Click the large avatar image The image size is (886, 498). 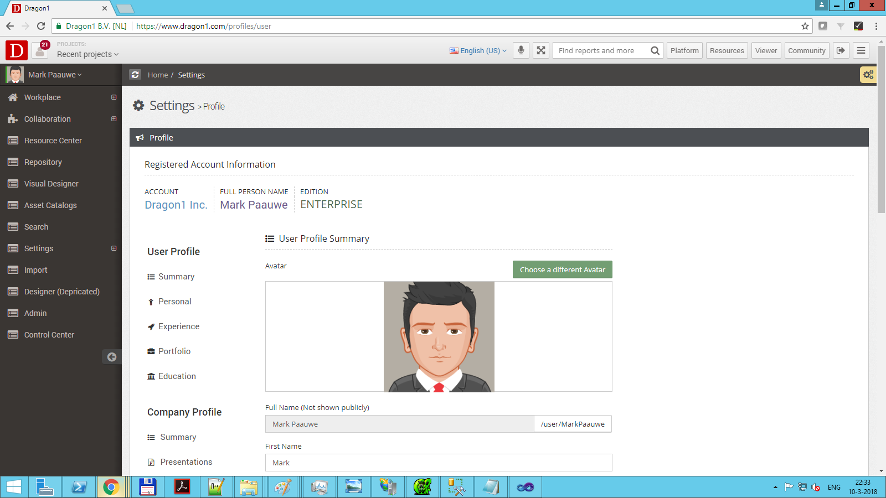click(x=439, y=336)
